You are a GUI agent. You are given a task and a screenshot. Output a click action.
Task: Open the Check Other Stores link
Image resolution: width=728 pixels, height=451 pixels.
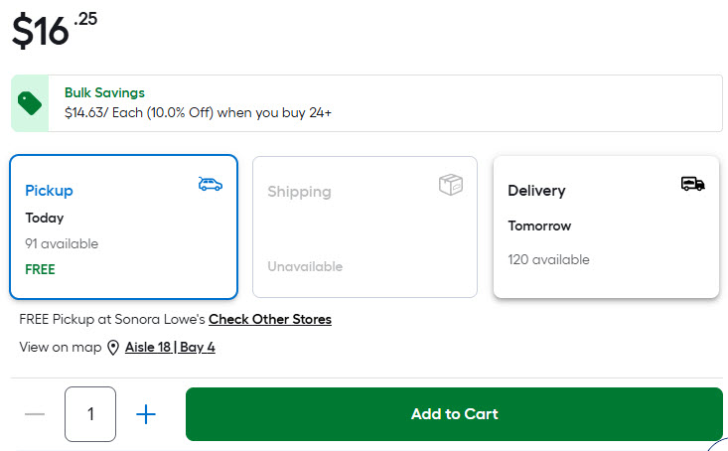coord(269,320)
